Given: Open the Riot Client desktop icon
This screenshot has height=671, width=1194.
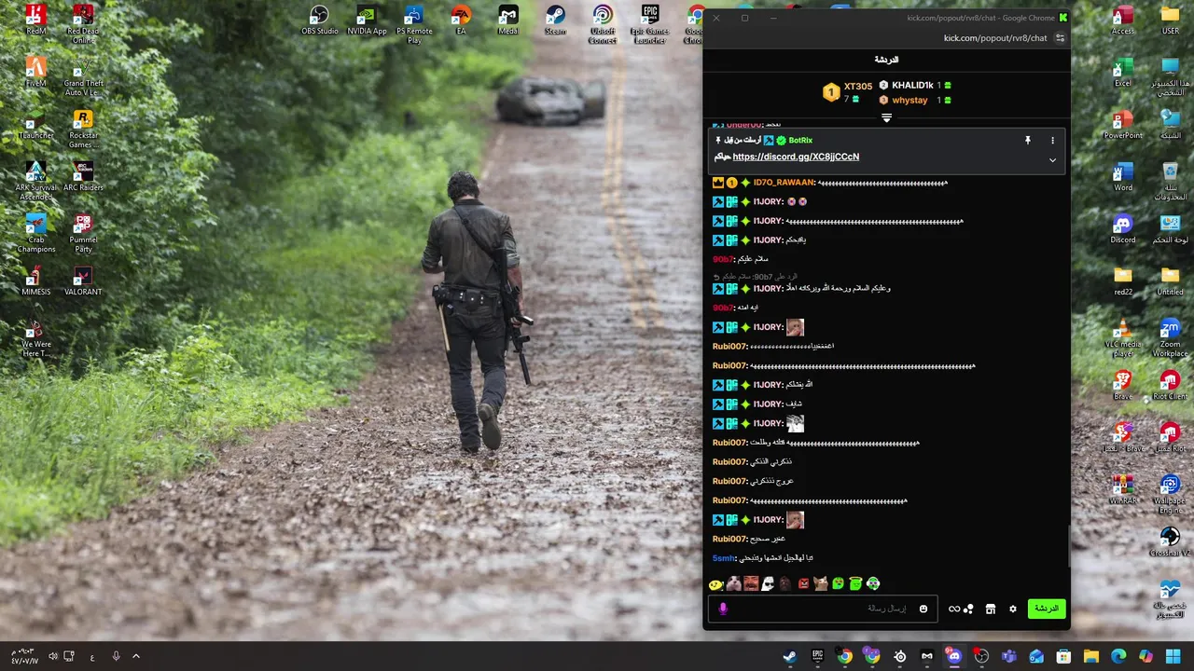Looking at the screenshot, I should [1170, 385].
